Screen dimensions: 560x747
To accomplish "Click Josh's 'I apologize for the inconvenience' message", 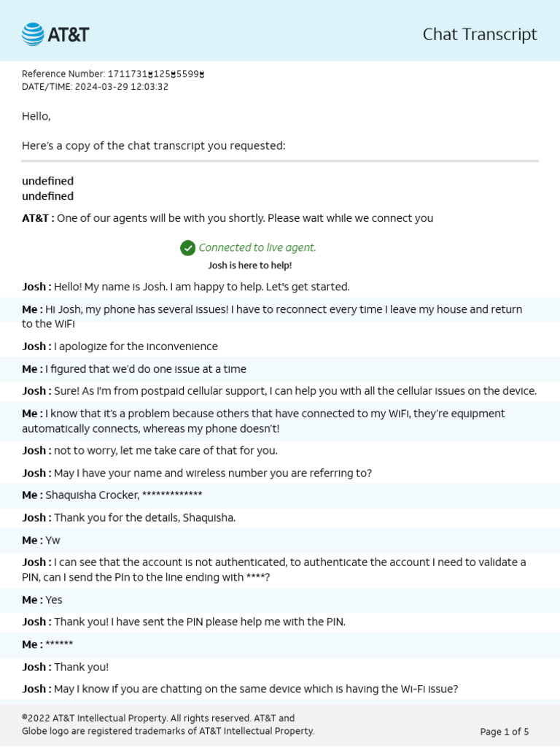I will click(120, 347).
